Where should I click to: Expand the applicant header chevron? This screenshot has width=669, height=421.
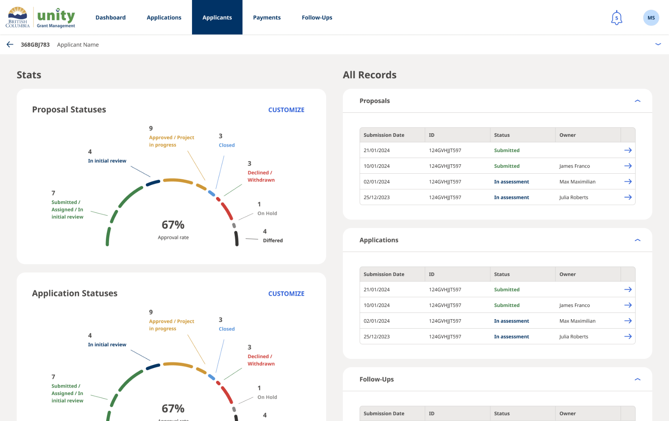click(658, 44)
